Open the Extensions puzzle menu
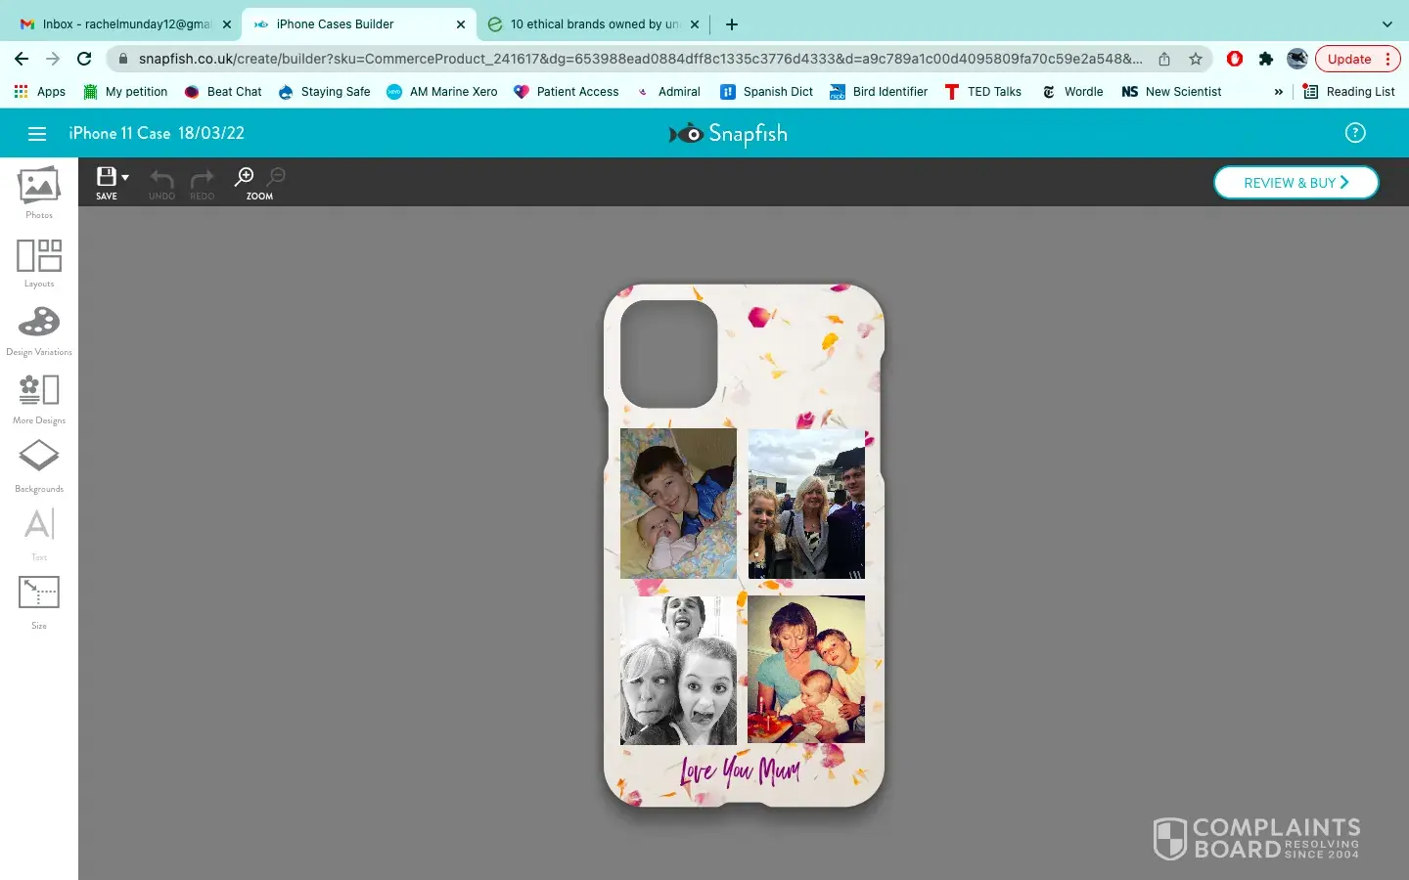This screenshot has width=1409, height=880. coord(1266,59)
